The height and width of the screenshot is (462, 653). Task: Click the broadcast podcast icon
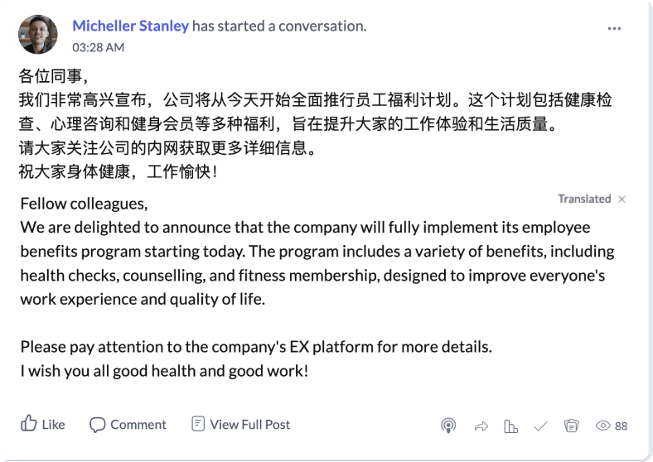coord(448,426)
